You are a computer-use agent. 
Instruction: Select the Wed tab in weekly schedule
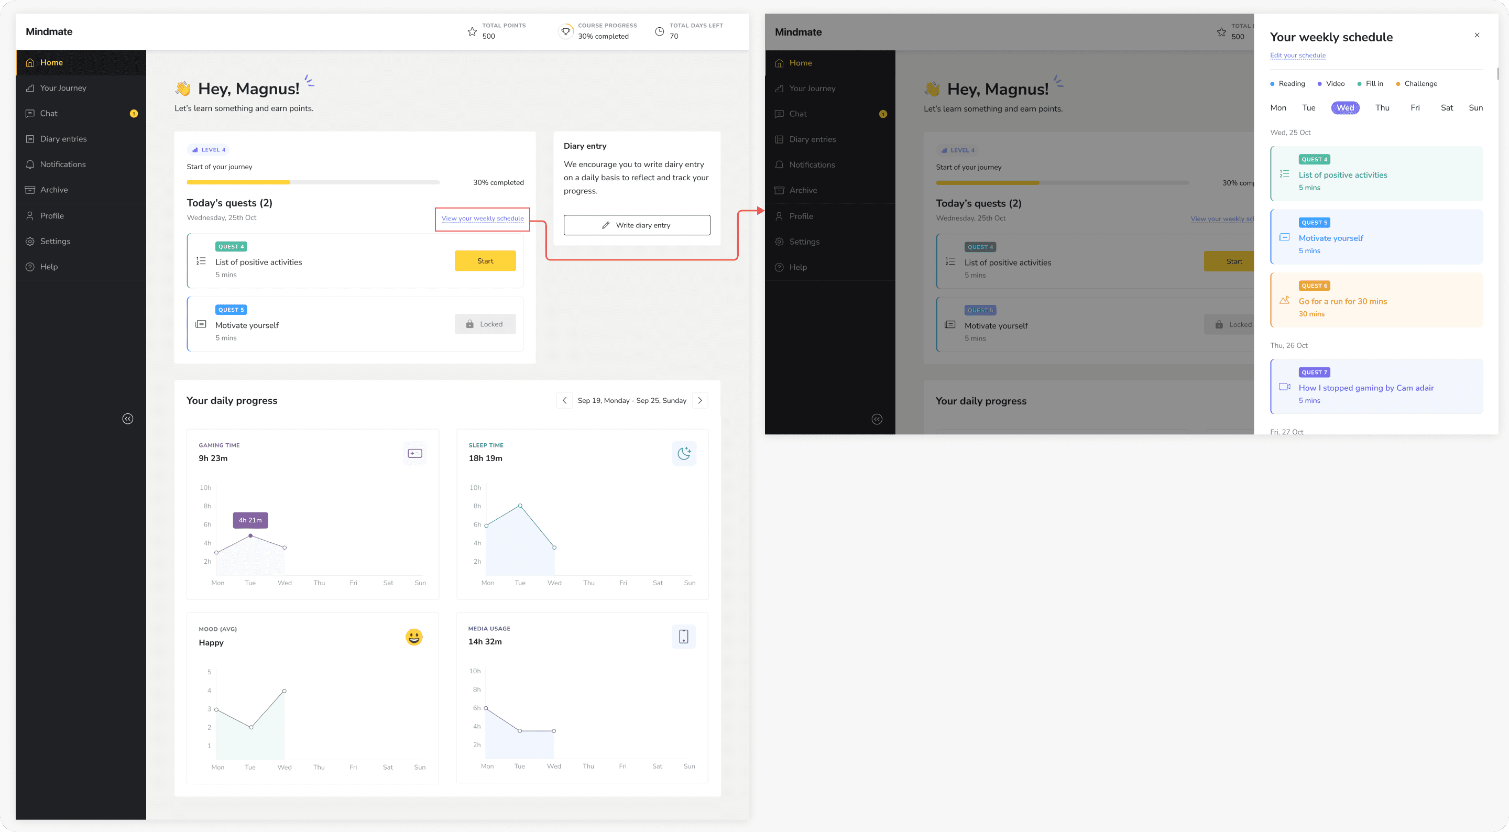pyautogui.click(x=1345, y=108)
